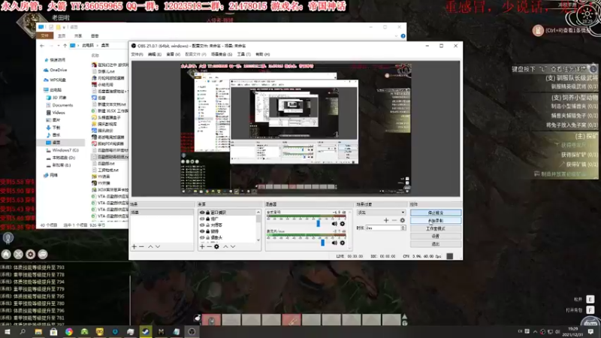Open OBS 场景集合(S) menu
Screen dimensions: 601x338
(222, 54)
